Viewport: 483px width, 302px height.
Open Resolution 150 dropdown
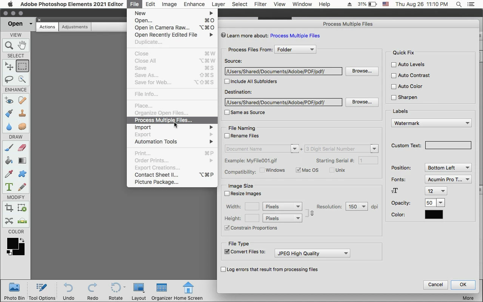tap(357, 206)
